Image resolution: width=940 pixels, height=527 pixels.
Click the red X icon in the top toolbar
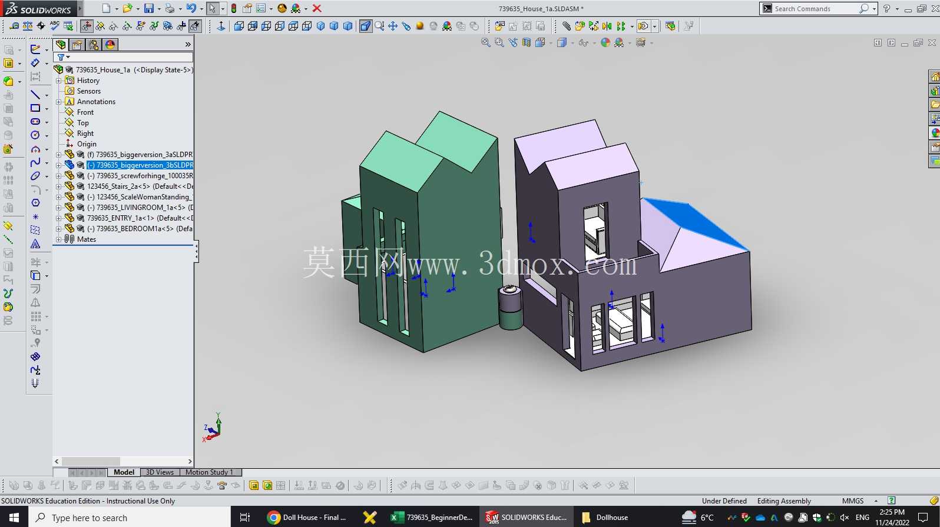[x=317, y=8]
